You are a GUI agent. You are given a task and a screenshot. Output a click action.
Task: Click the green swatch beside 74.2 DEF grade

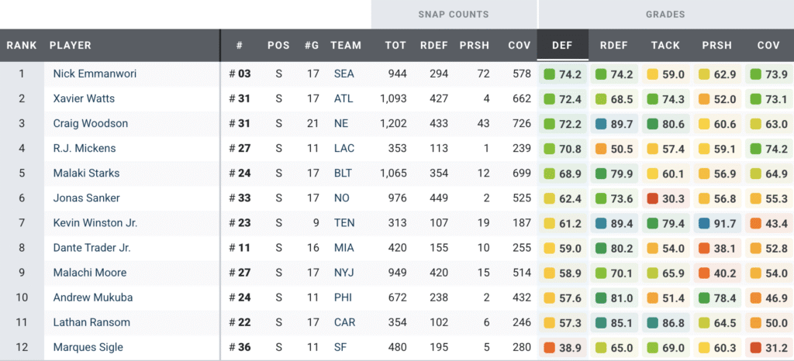[x=550, y=74]
